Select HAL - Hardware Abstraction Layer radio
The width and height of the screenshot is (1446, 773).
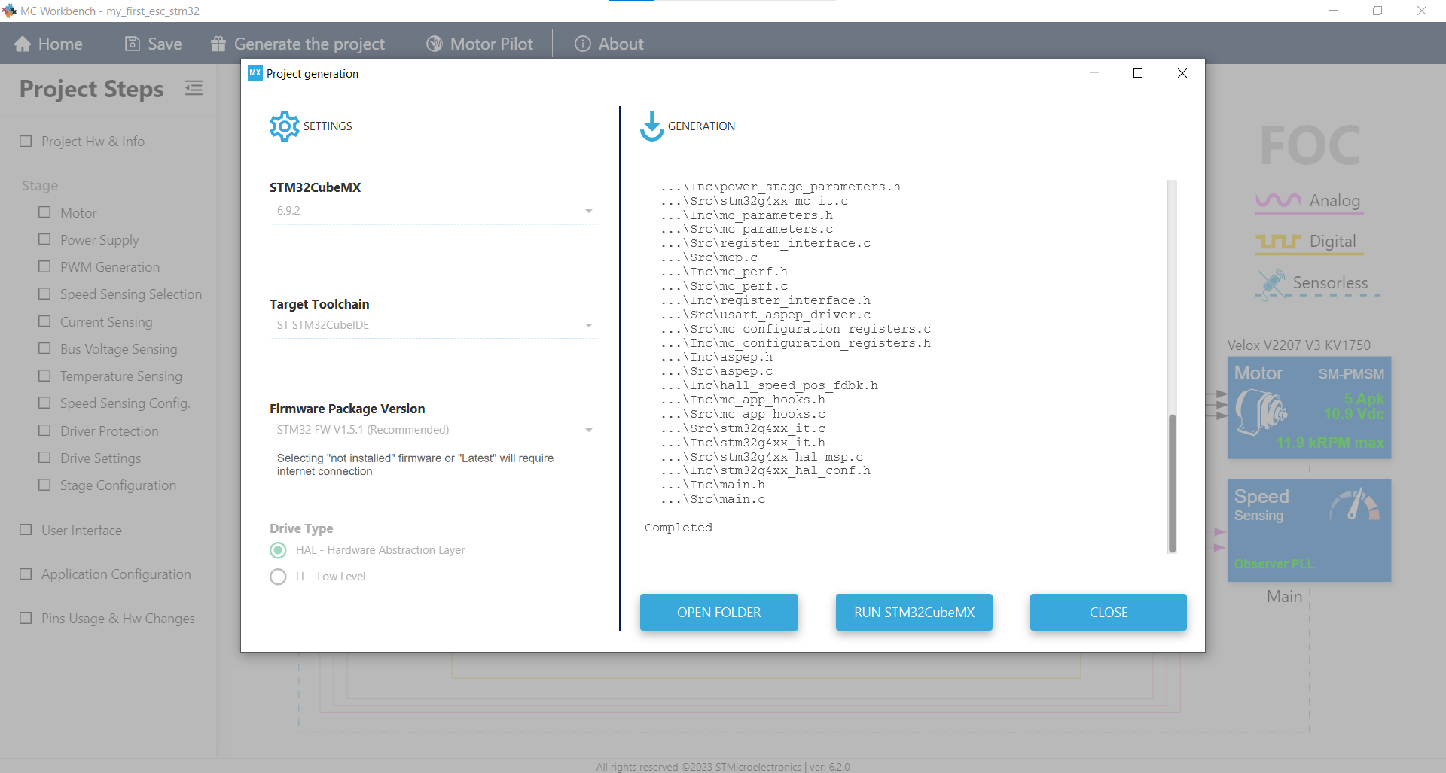(x=278, y=550)
